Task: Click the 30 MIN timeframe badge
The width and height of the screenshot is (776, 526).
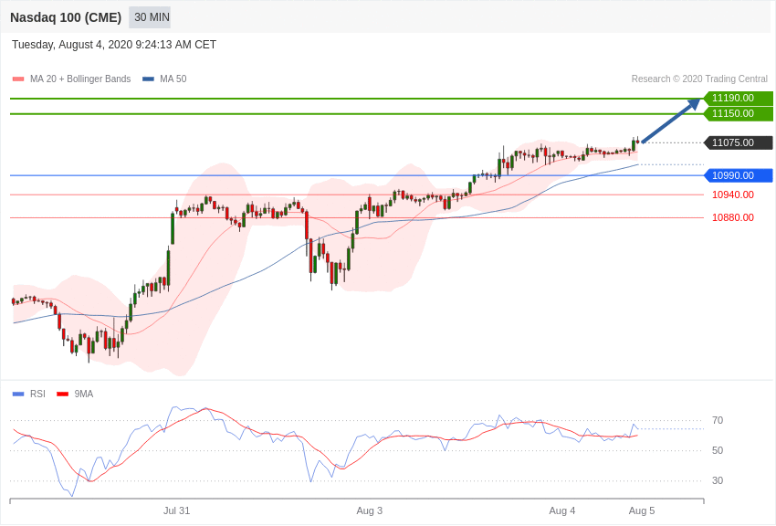Action: click(150, 17)
